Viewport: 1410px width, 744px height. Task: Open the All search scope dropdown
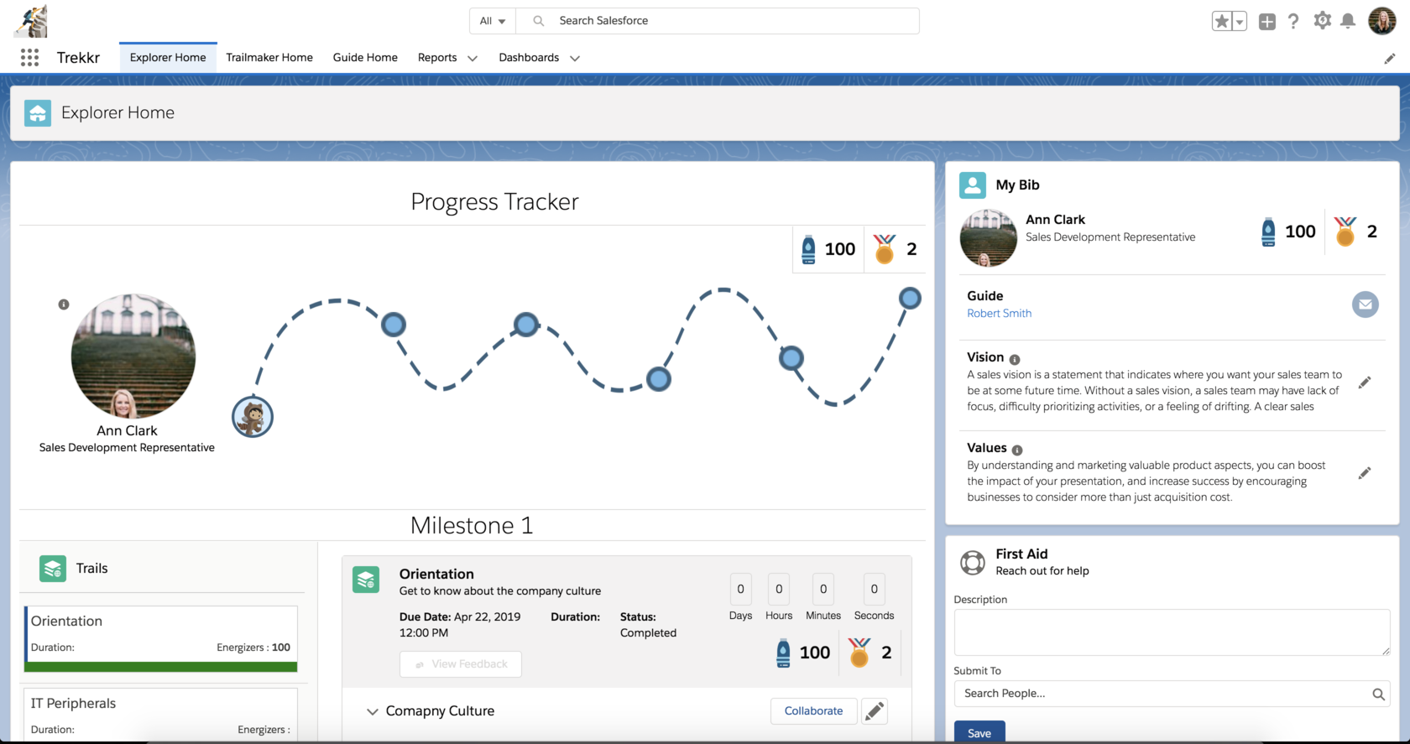(x=493, y=21)
